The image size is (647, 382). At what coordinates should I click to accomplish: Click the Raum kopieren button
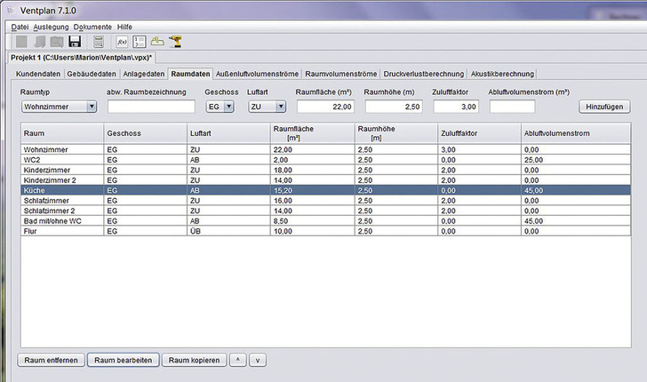pos(193,360)
